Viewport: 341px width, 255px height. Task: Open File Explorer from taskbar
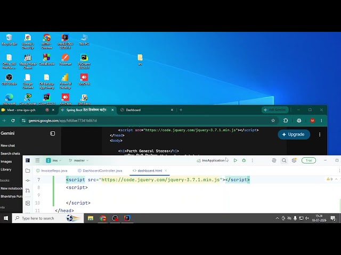click(x=91, y=218)
